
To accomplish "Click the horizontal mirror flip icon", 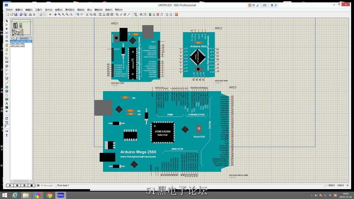I will (x=6, y=131).
